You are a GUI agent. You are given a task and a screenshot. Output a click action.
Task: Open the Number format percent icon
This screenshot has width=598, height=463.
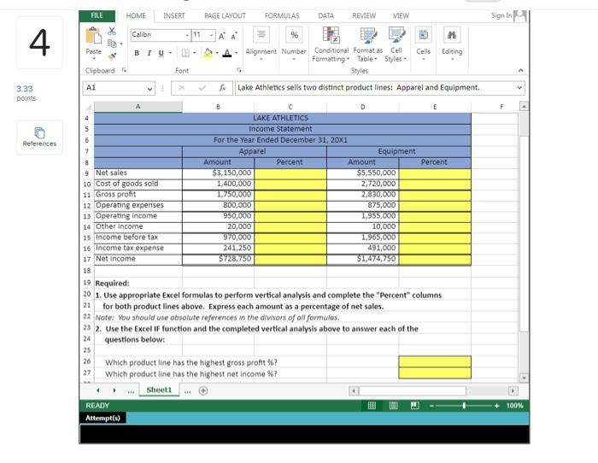[x=294, y=35]
